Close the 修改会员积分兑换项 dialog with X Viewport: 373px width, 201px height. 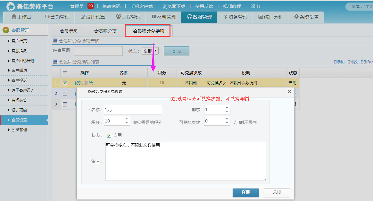click(289, 92)
